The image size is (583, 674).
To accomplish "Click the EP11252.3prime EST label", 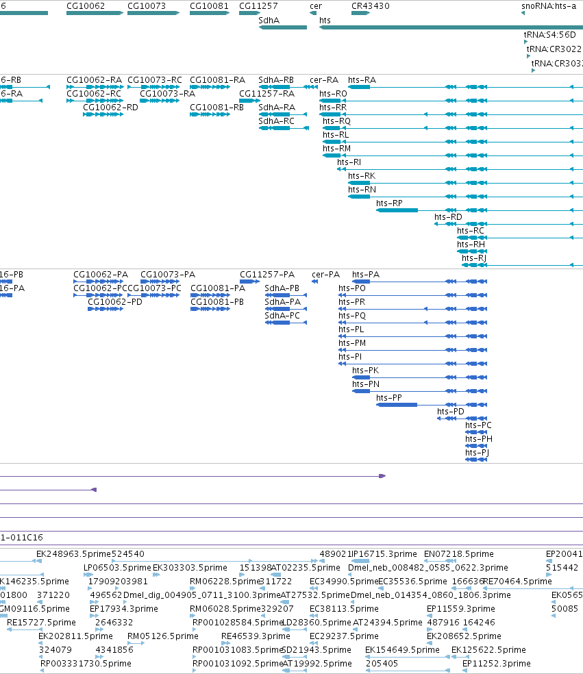I will pyautogui.click(x=497, y=664).
